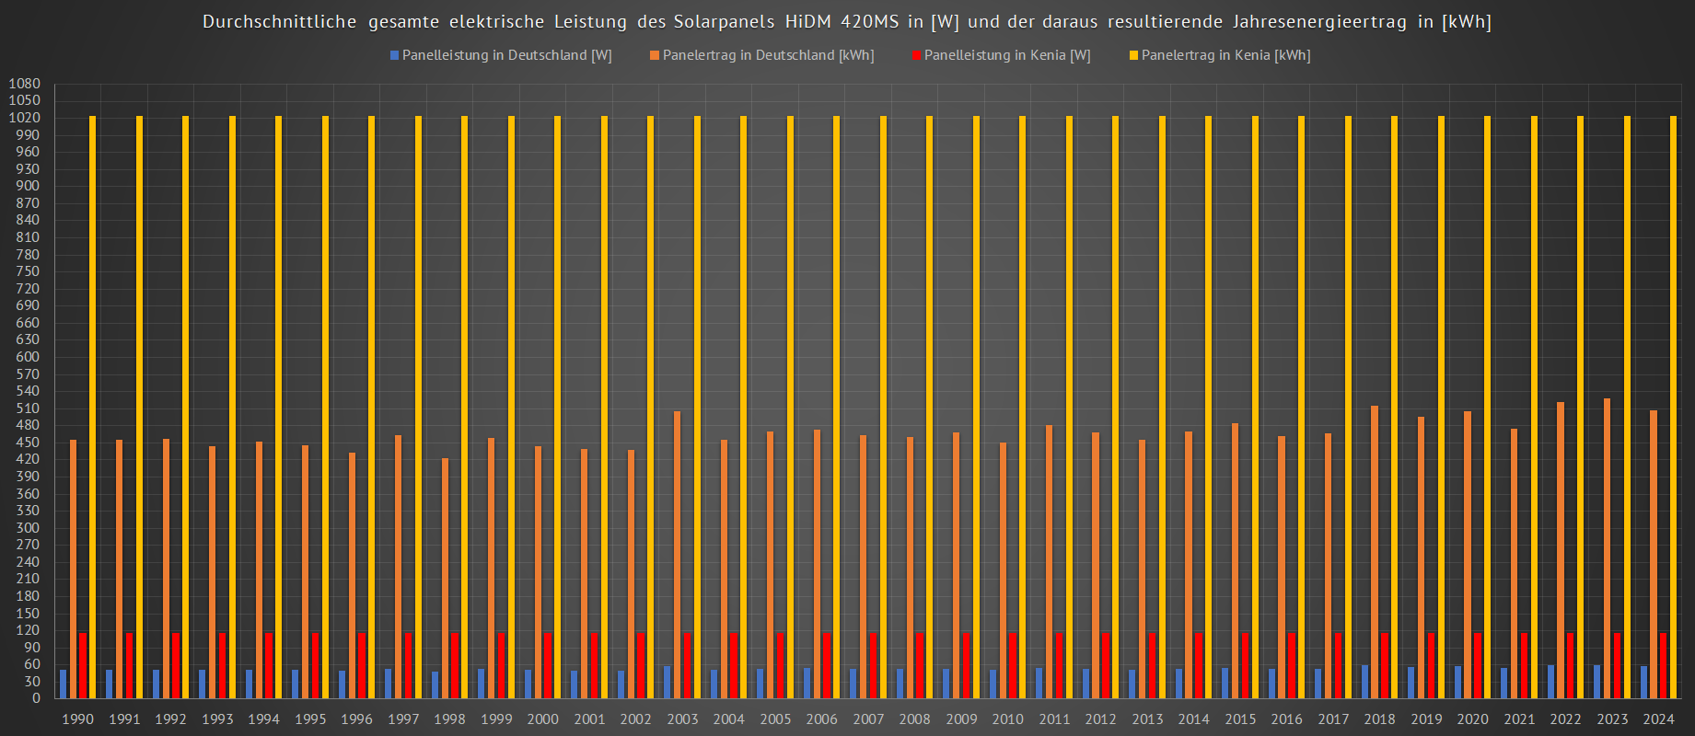Select the 'Panelleistung in Deutschland [W]' legend label
The width and height of the screenshot is (1695, 736).
point(506,55)
